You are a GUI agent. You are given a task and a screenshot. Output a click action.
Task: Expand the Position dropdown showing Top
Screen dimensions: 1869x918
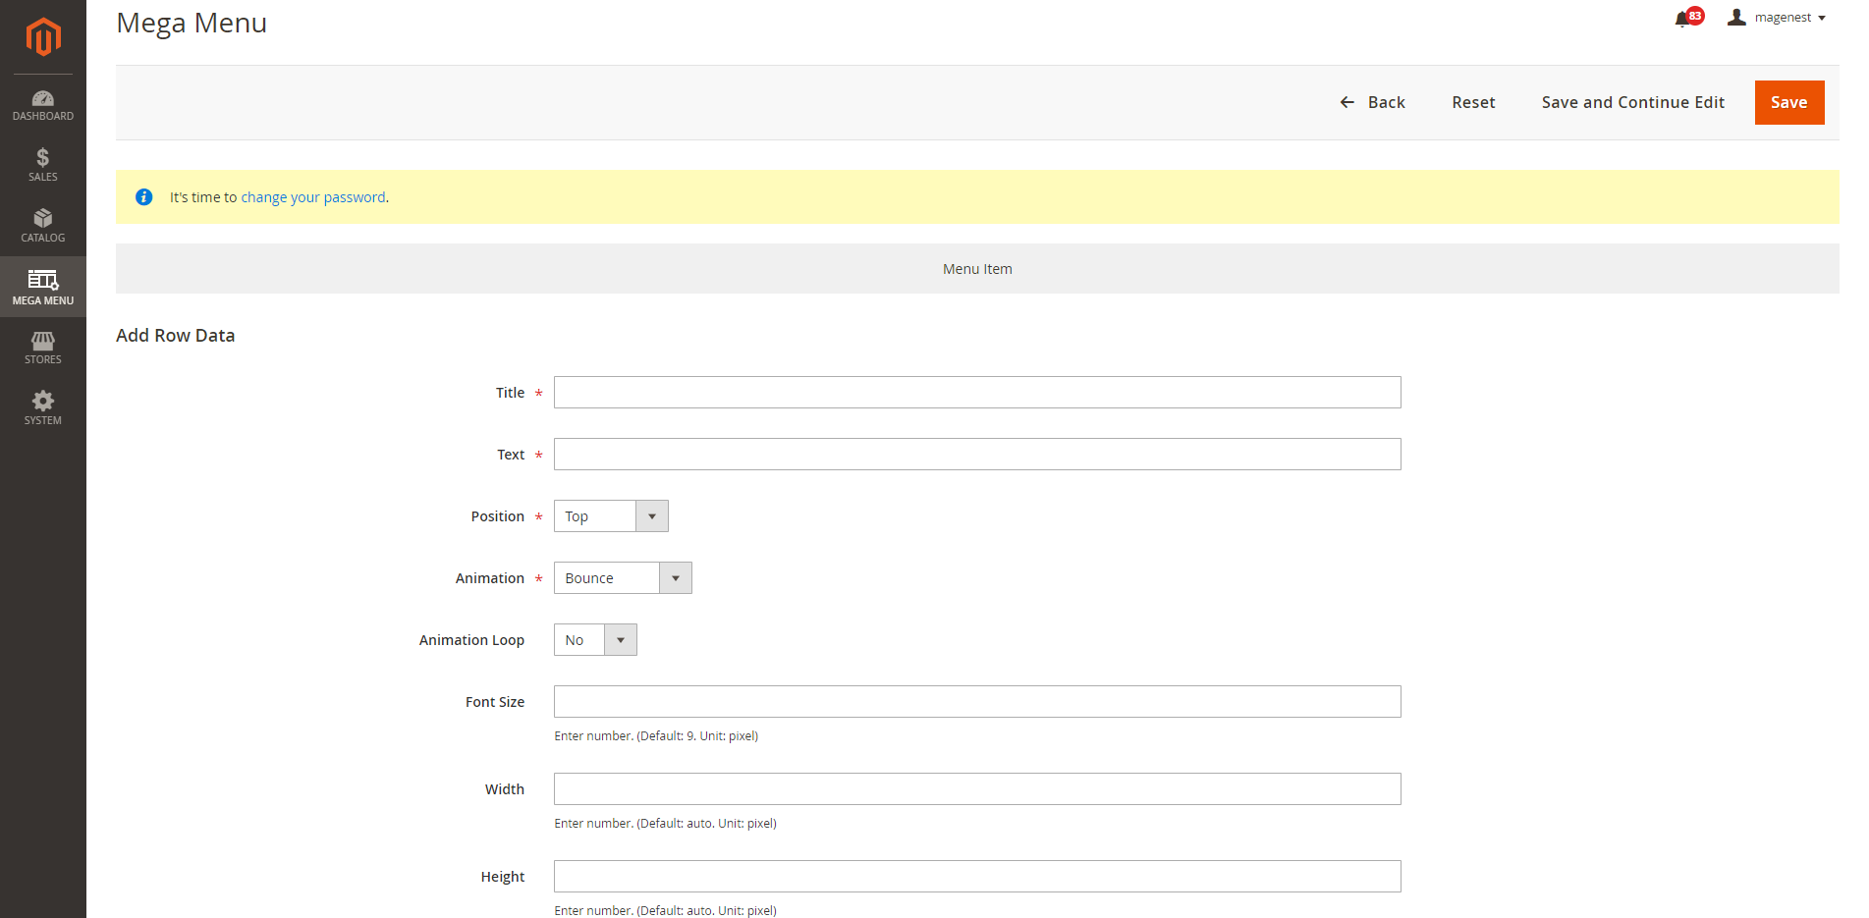coord(611,516)
